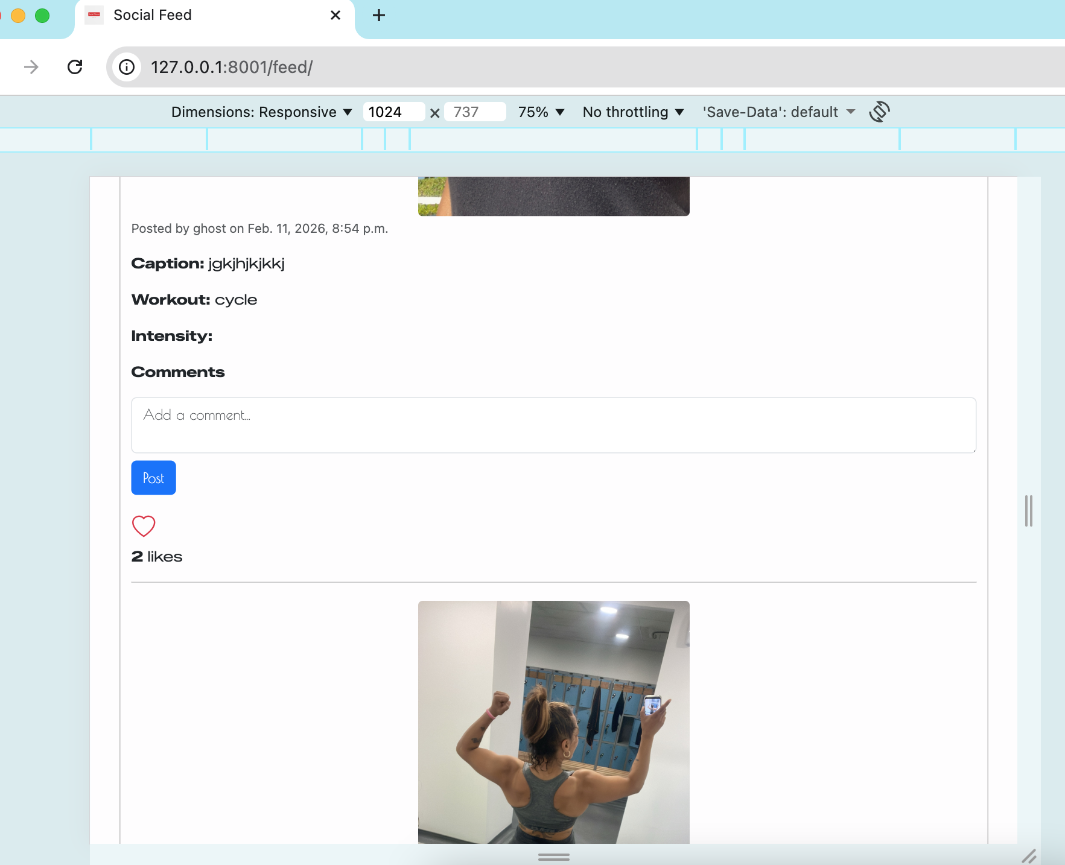This screenshot has width=1065, height=865.
Task: Reload the Social Feed page
Action: (75, 67)
